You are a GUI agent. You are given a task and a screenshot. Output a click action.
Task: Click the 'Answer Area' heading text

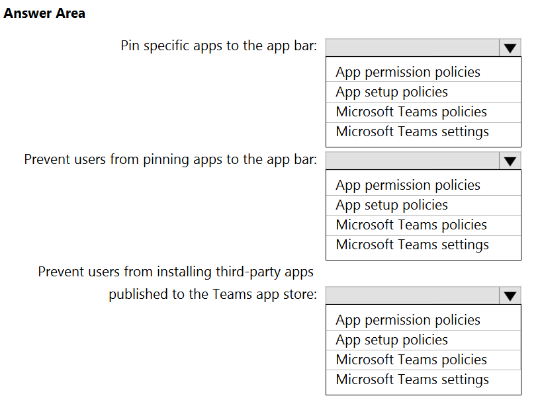tap(44, 13)
